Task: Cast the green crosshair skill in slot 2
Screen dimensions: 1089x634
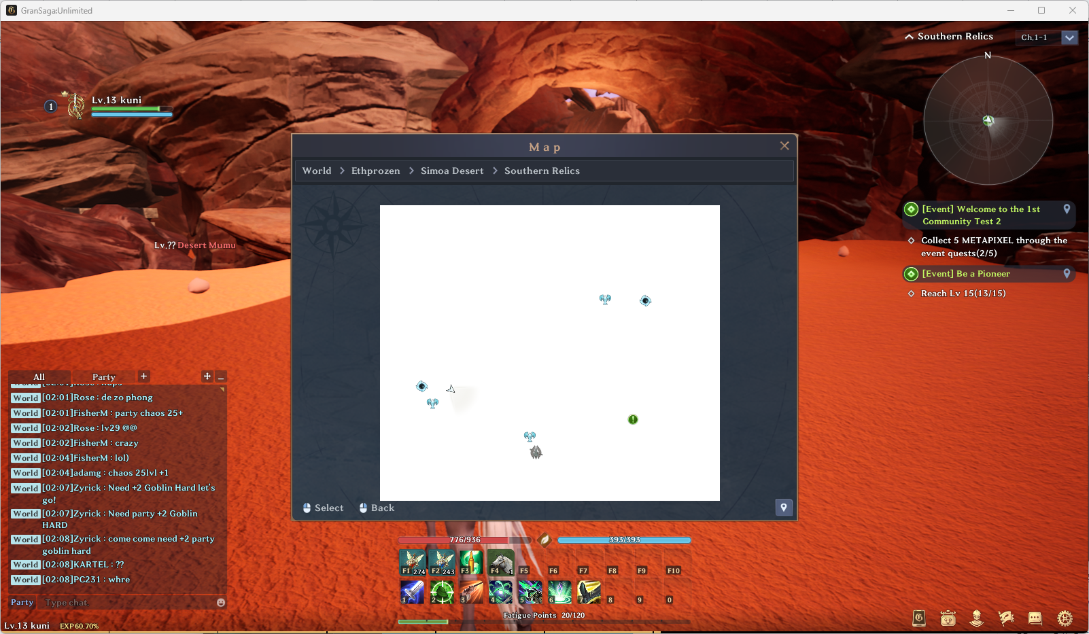Action: click(x=442, y=592)
